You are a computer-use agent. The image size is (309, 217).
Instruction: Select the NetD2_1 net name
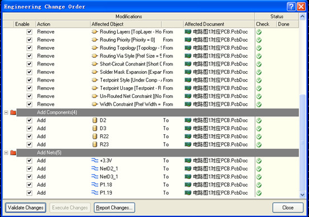[x=109, y=169]
